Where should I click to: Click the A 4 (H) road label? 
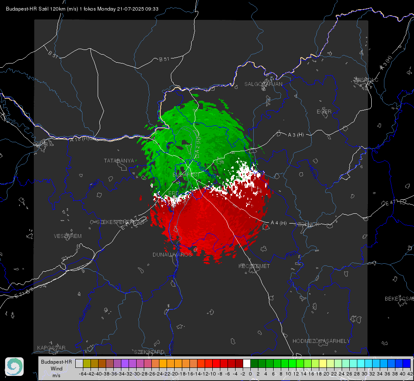[279, 223]
